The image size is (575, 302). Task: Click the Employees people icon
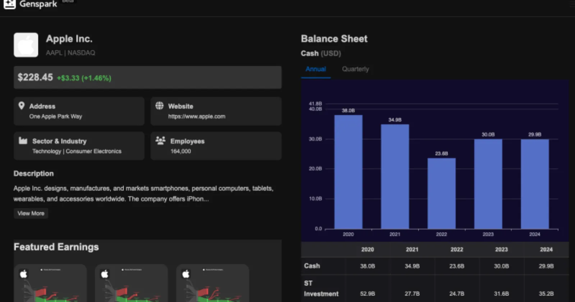tap(160, 141)
